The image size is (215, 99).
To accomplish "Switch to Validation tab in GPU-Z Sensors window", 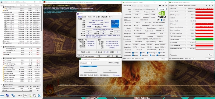I will click(193, 6).
